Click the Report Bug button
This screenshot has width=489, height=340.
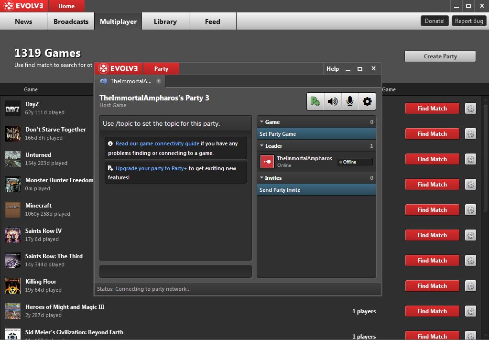[469, 21]
